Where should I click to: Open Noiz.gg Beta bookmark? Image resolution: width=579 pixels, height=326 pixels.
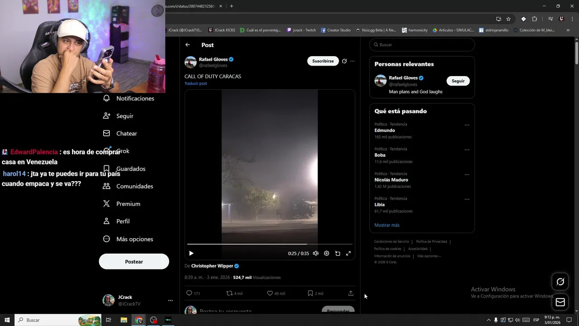click(375, 30)
